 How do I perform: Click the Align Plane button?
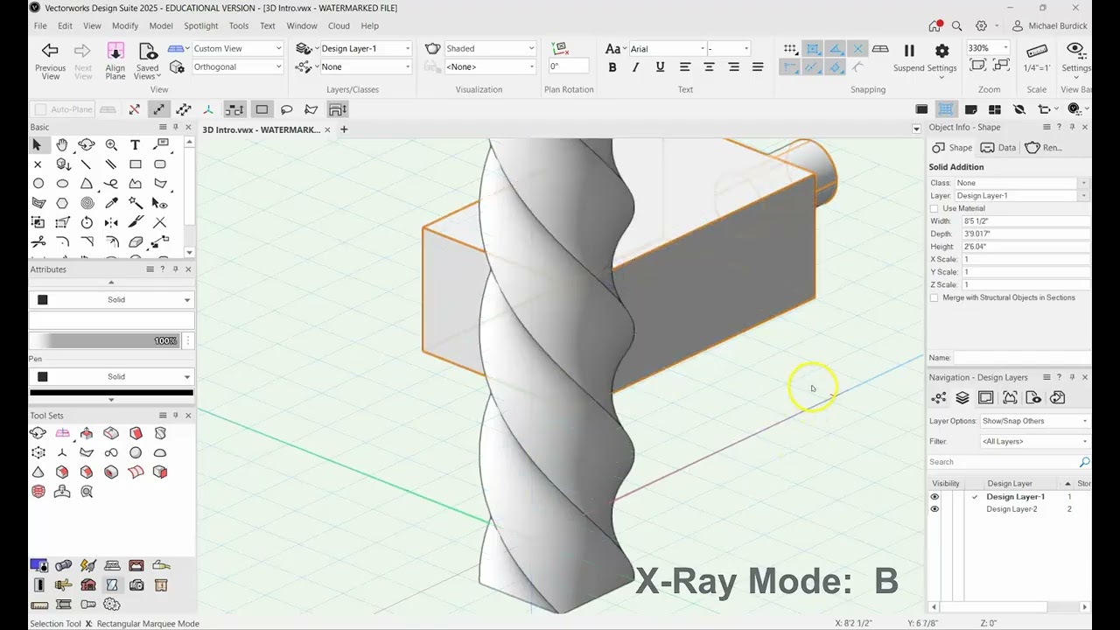click(115, 60)
